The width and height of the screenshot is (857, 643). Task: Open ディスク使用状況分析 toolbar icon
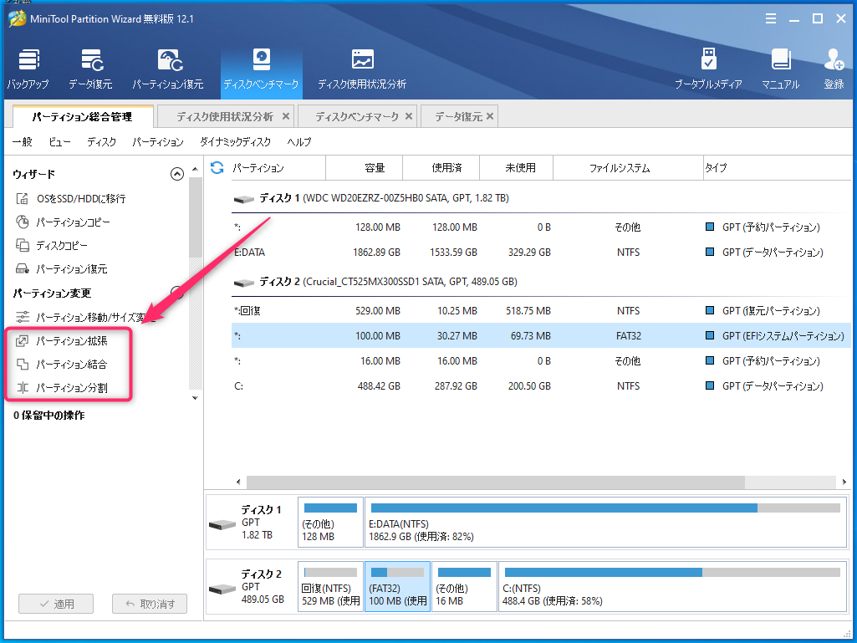point(362,69)
